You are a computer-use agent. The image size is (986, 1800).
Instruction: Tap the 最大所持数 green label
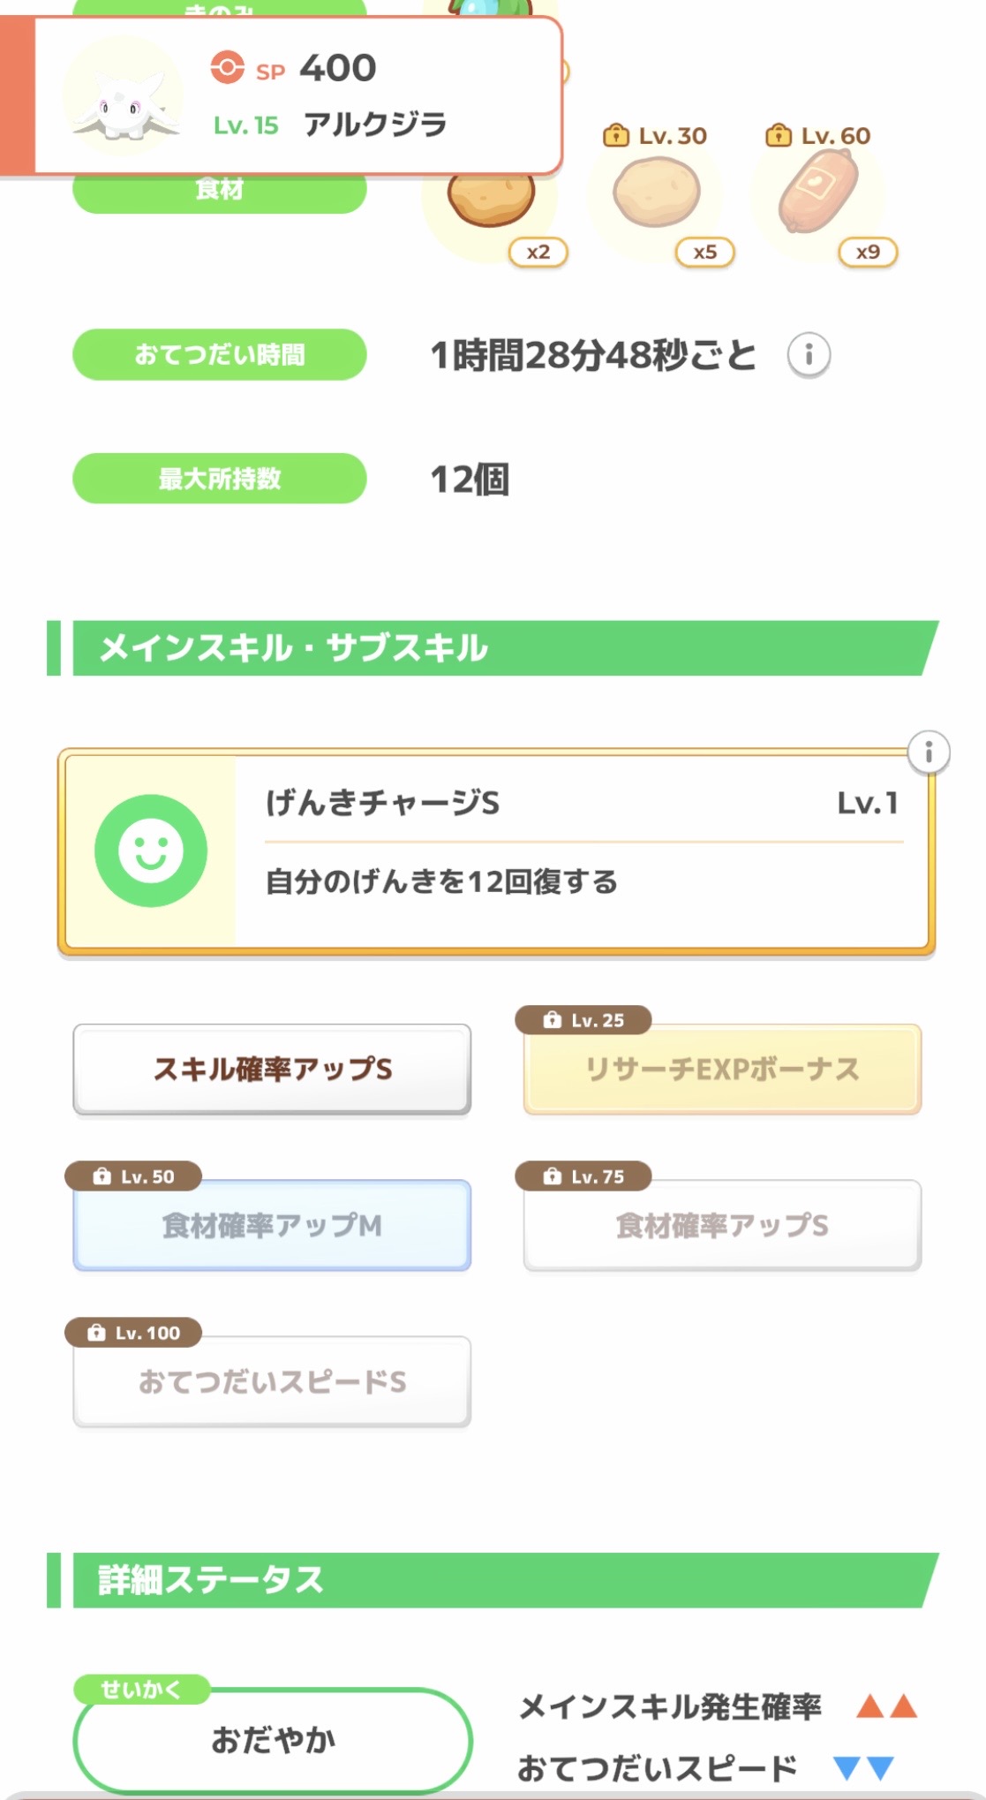point(219,479)
